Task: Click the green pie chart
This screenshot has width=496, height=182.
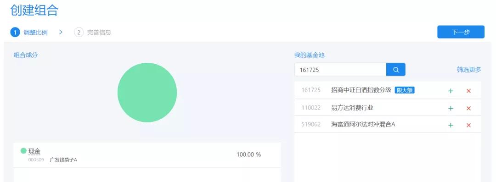Action: click(x=147, y=92)
